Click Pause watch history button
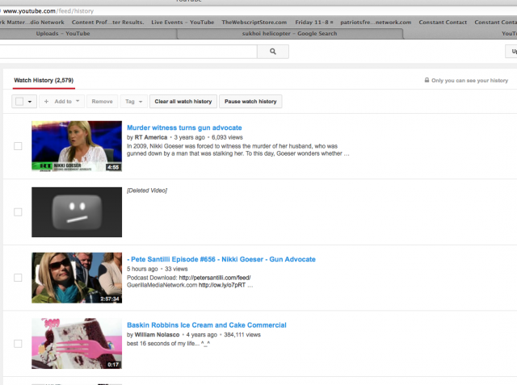 (250, 102)
